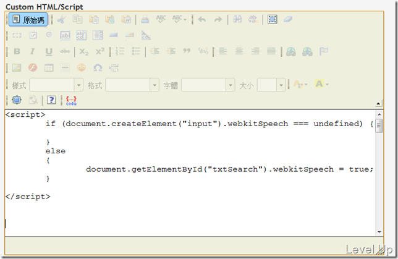The height and width of the screenshot is (259, 398).
Task: Click the Redo arrow
Action: click(218, 19)
